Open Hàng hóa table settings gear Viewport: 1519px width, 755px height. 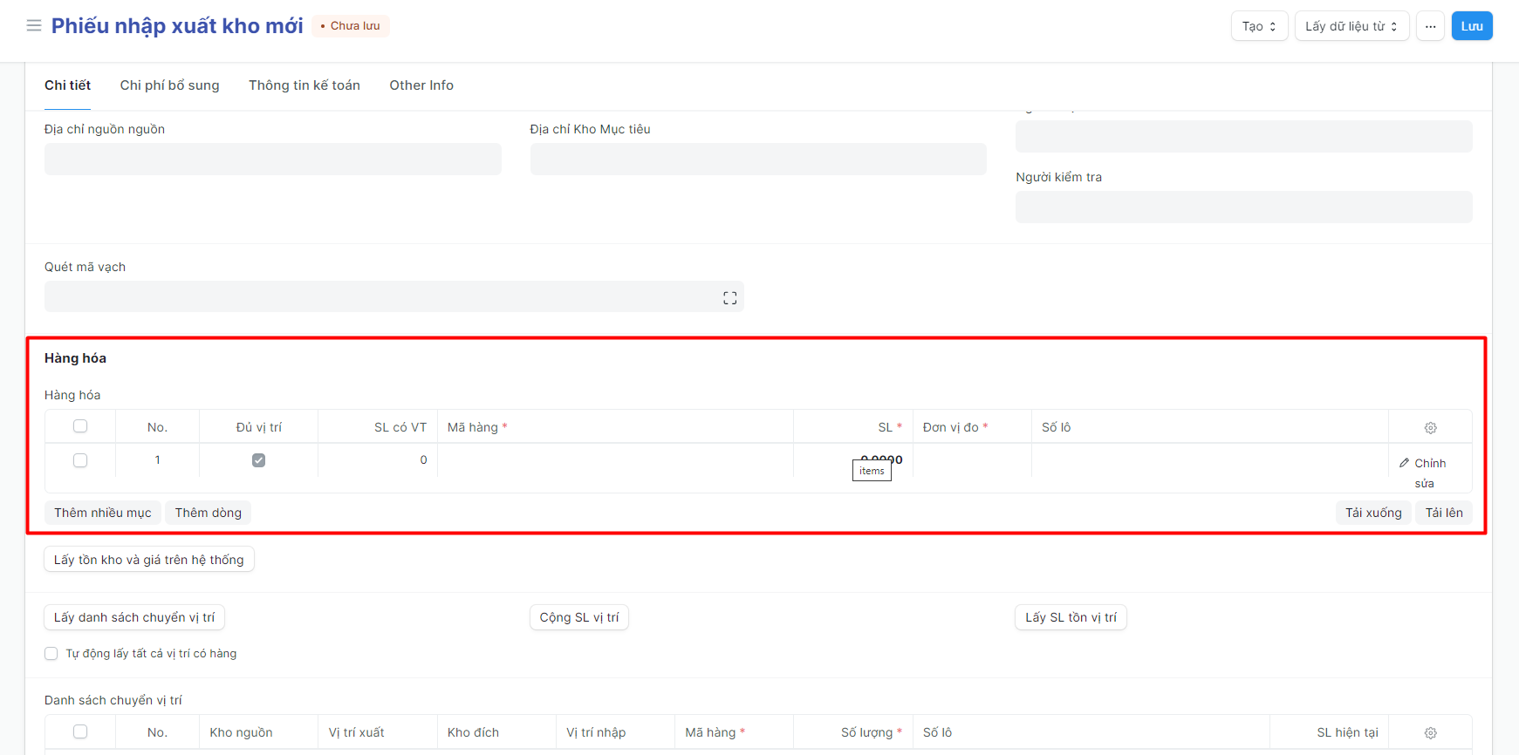(1430, 428)
